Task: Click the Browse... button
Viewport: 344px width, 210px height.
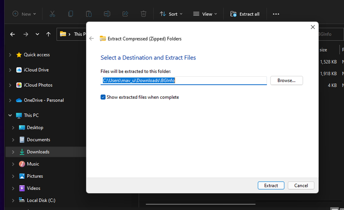Action: [x=286, y=80]
